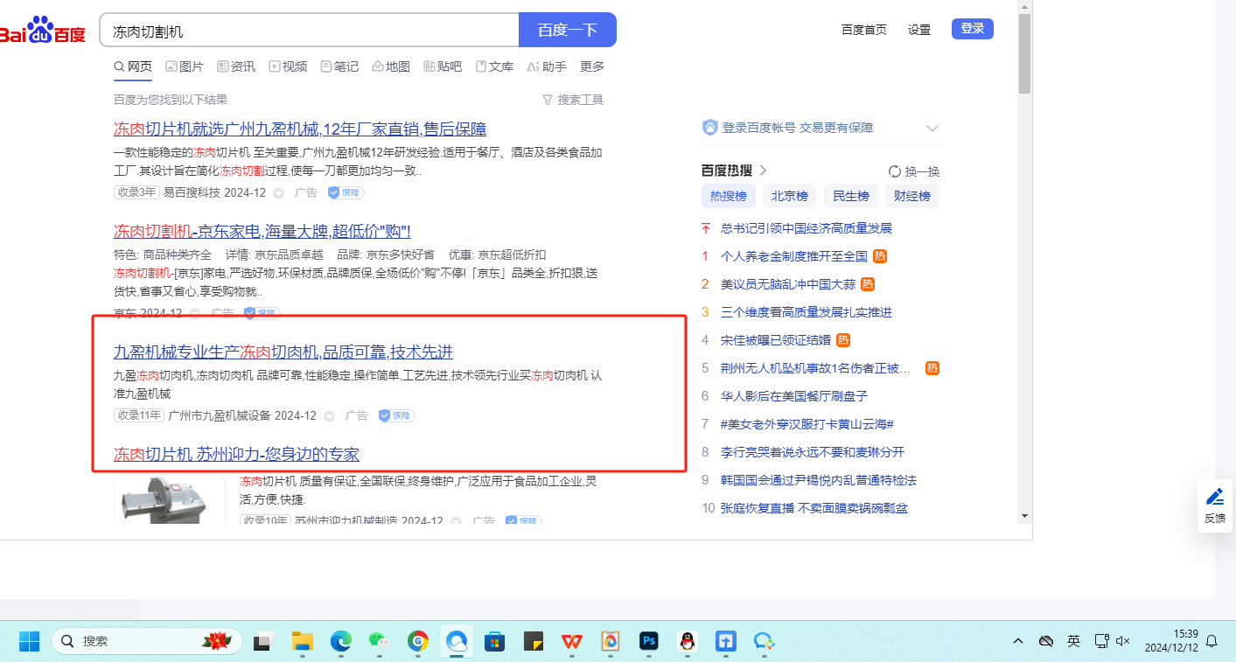Switch input language via 英 indicator
Viewport: 1236px width, 662px height.
(1073, 641)
